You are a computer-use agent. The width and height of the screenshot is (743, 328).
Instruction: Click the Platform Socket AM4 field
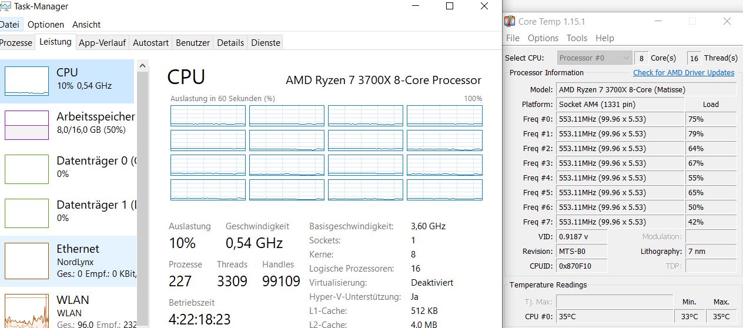point(620,104)
